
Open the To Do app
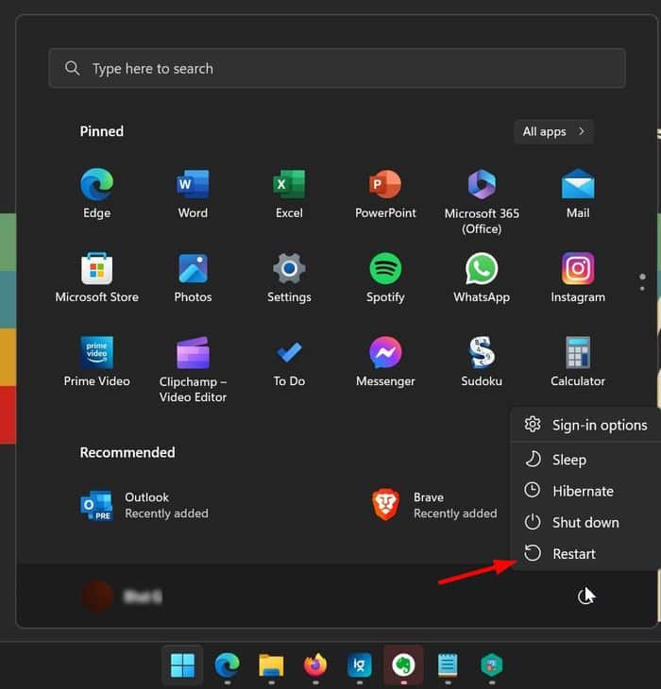pos(289,361)
